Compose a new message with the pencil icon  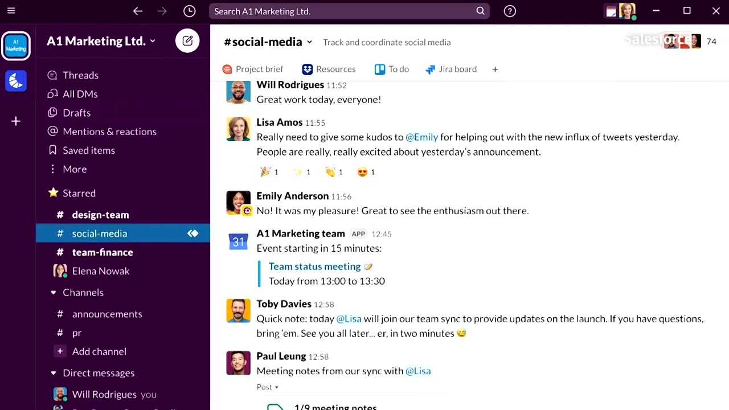(x=187, y=41)
